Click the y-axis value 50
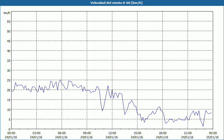The height and width of the screenshot is (140, 224). point(9,31)
